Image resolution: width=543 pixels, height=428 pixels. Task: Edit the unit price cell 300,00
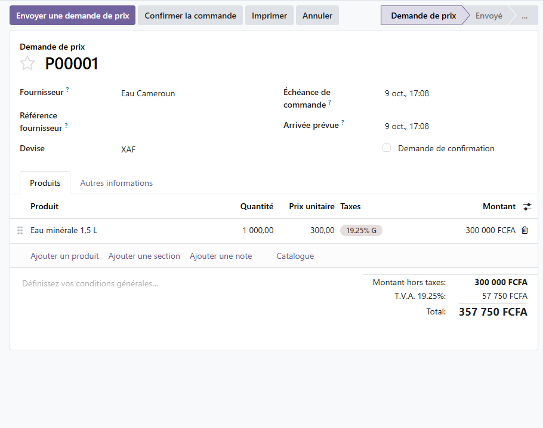[322, 230]
